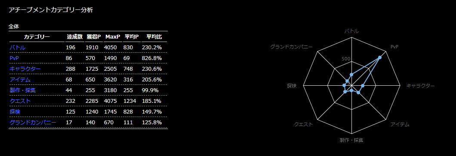Open the バトル category link
Image resolution: width=456 pixels, height=156 pixels.
point(18,48)
